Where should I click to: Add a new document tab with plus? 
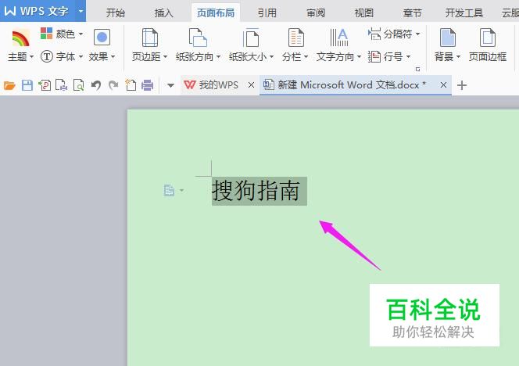(462, 85)
